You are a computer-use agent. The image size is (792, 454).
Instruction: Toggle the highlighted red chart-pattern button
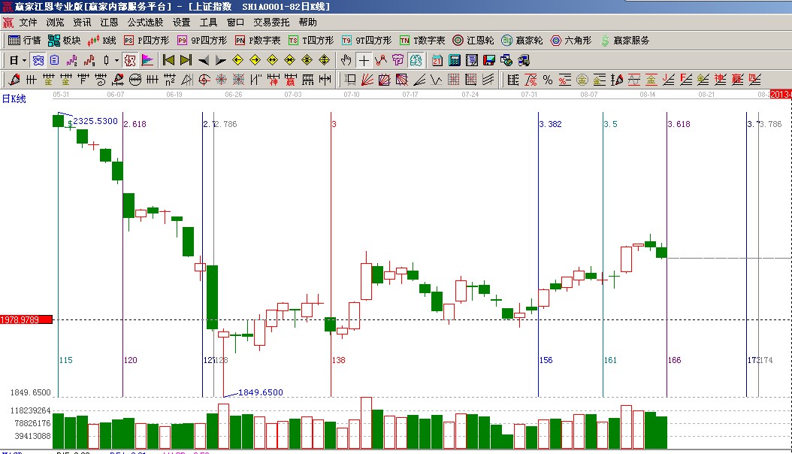click(129, 60)
